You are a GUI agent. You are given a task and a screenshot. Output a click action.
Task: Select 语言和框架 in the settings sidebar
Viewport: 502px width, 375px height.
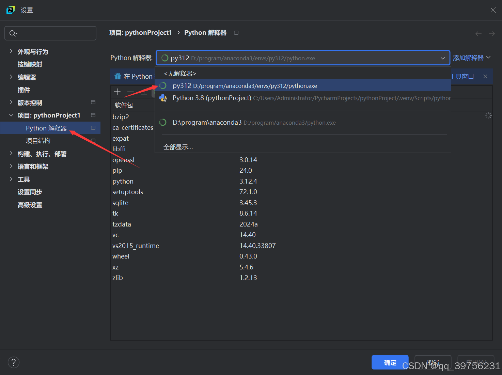tap(33, 166)
